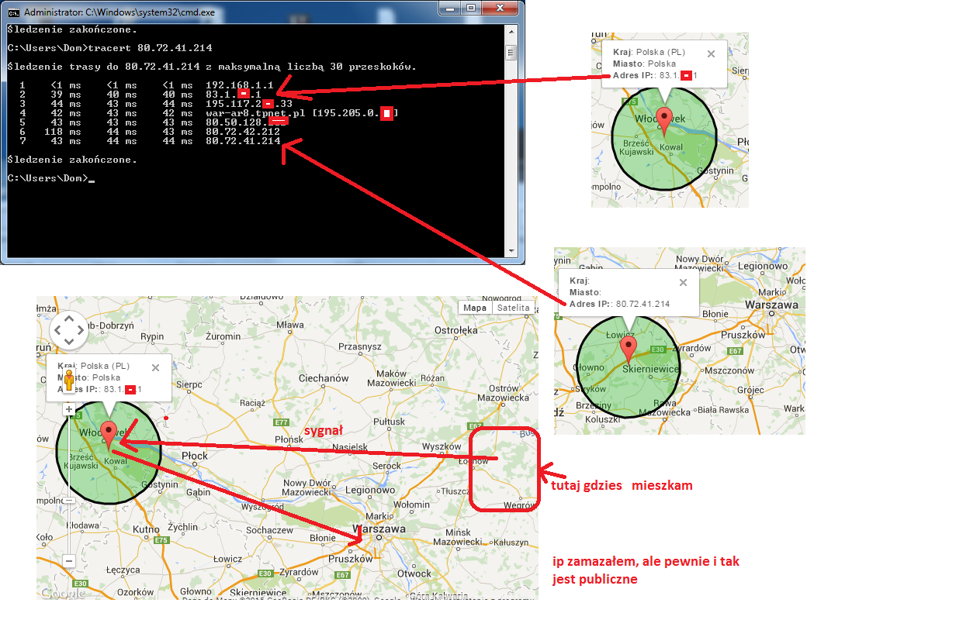Click the Gostynin label on the top-right map
The image size is (956, 620).
(x=715, y=170)
